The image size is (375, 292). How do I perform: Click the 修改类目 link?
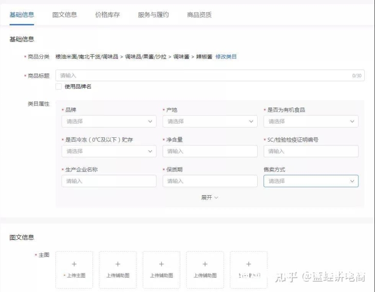point(226,57)
